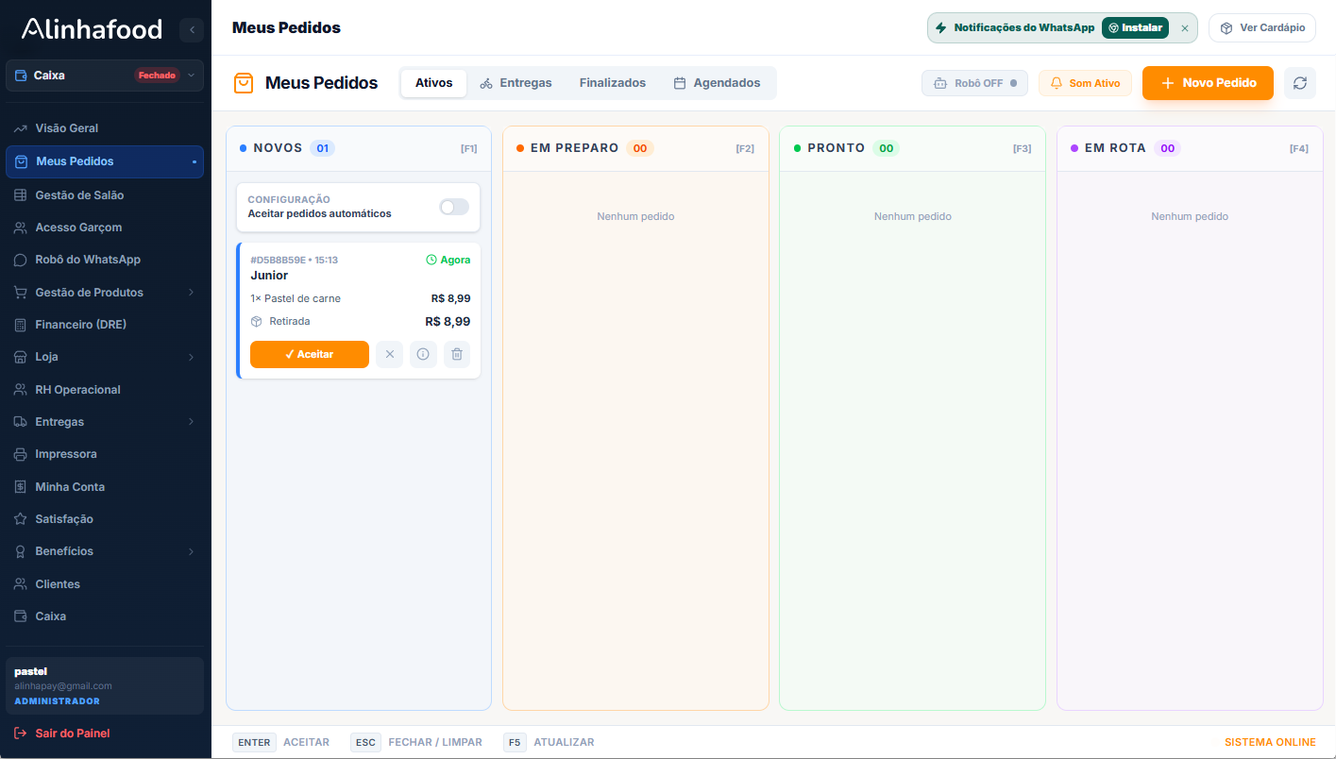The image size is (1336, 759).
Task: Expand Gestão de Produtos submenu
Action: pyautogui.click(x=104, y=293)
